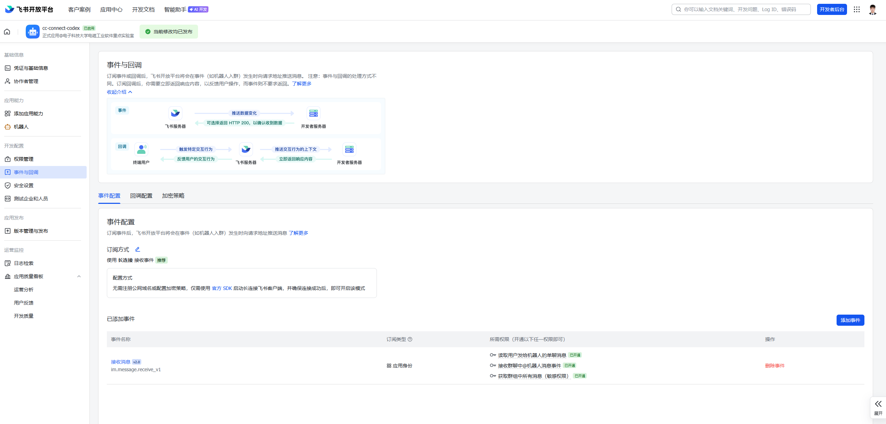Click the 删除事件 link
Image resolution: width=886 pixels, height=424 pixels.
tap(775, 366)
